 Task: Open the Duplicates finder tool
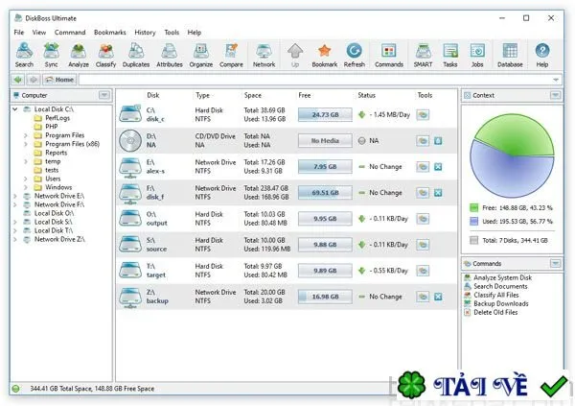pyautogui.click(x=136, y=55)
